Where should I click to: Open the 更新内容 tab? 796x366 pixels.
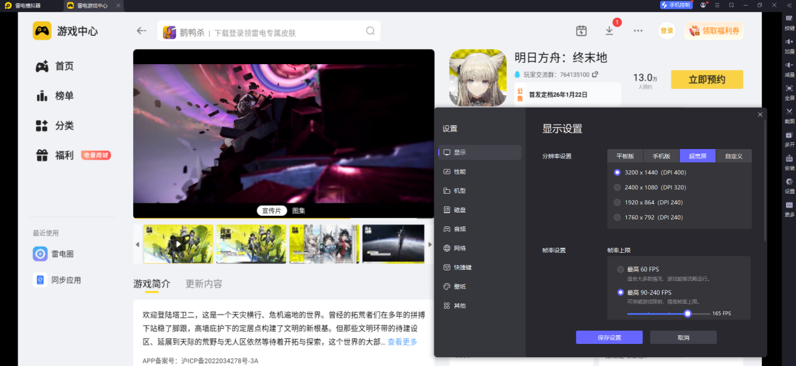[x=203, y=284]
